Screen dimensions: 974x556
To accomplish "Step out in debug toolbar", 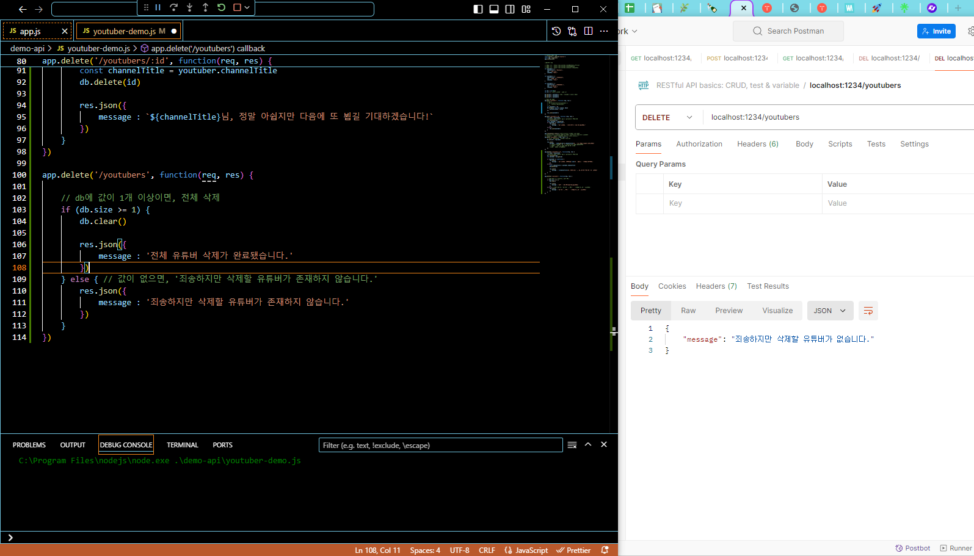I will tap(206, 7).
